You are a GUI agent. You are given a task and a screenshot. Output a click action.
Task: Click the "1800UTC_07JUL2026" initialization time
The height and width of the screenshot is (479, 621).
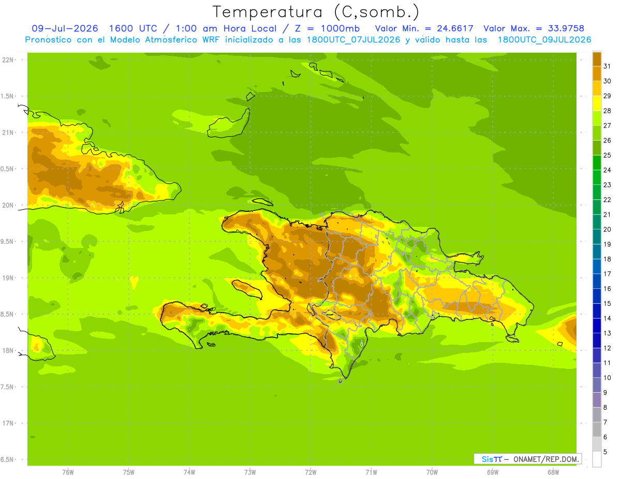click(353, 40)
